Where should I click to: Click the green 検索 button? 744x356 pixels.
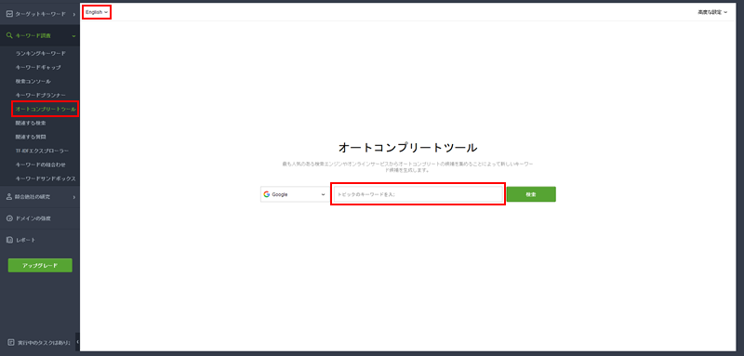(x=531, y=194)
